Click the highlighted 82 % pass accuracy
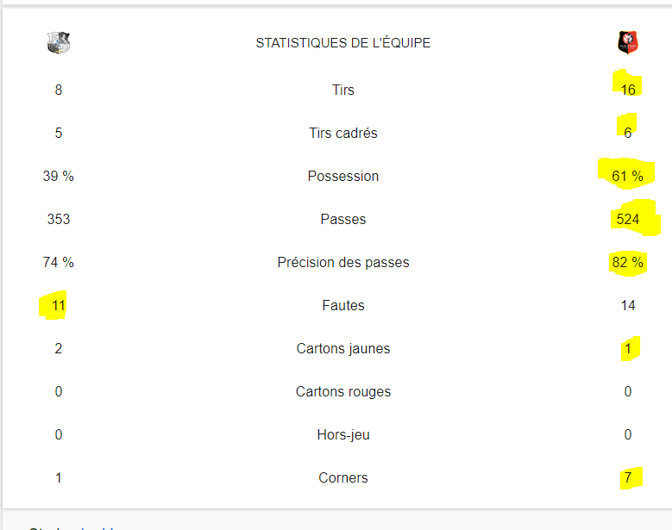 (x=627, y=263)
